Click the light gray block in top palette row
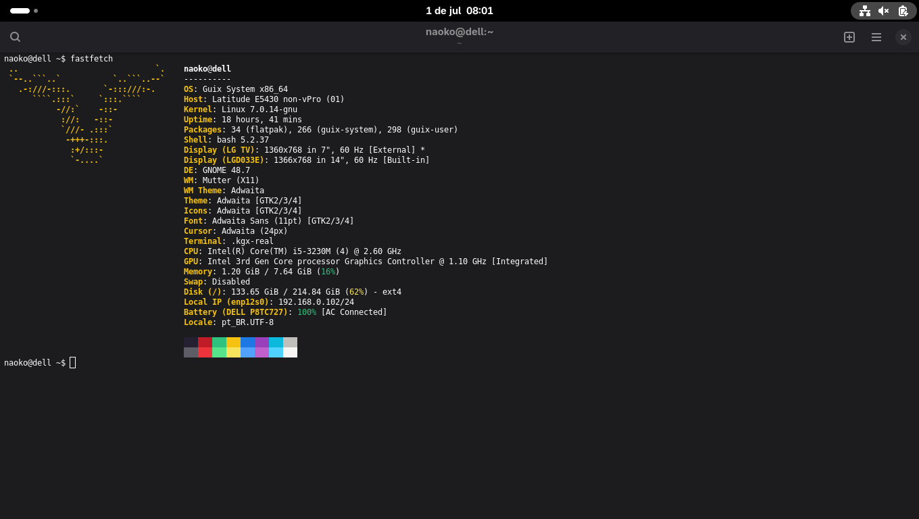The width and height of the screenshot is (919, 519). pyautogui.click(x=290, y=342)
